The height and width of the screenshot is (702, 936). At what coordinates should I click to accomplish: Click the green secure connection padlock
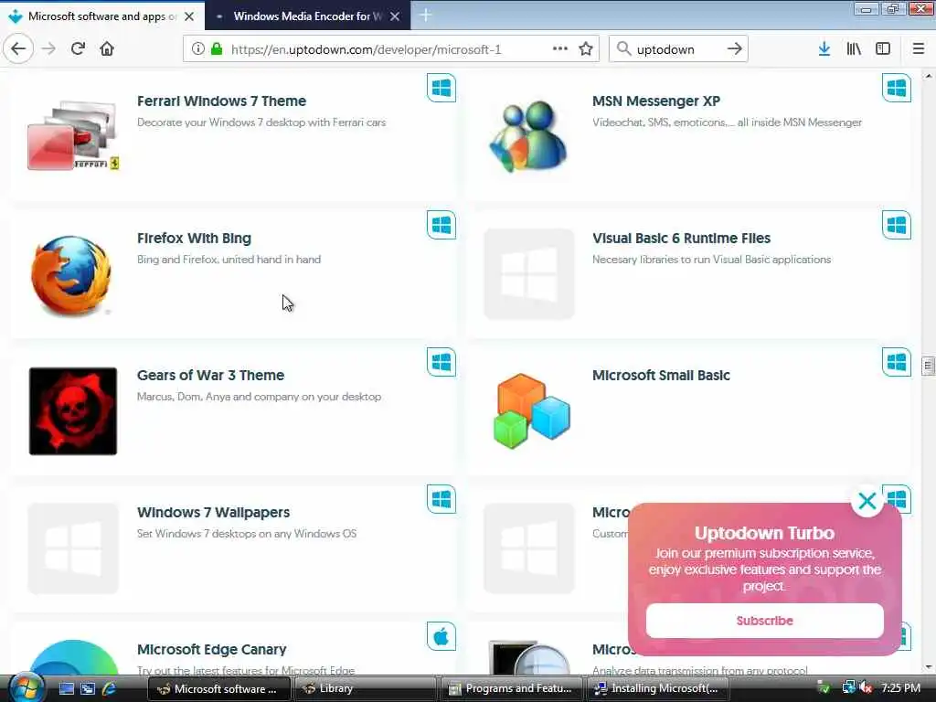[217, 49]
